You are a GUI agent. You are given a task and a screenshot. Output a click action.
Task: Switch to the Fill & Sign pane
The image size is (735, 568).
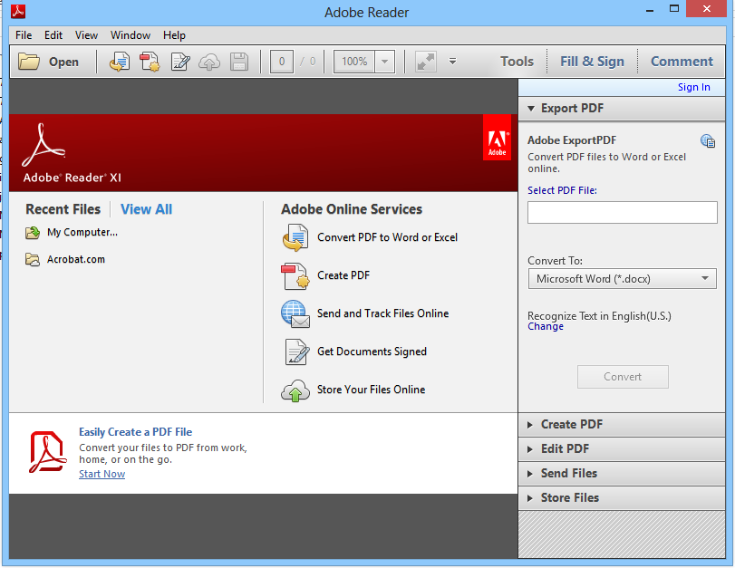click(x=592, y=62)
